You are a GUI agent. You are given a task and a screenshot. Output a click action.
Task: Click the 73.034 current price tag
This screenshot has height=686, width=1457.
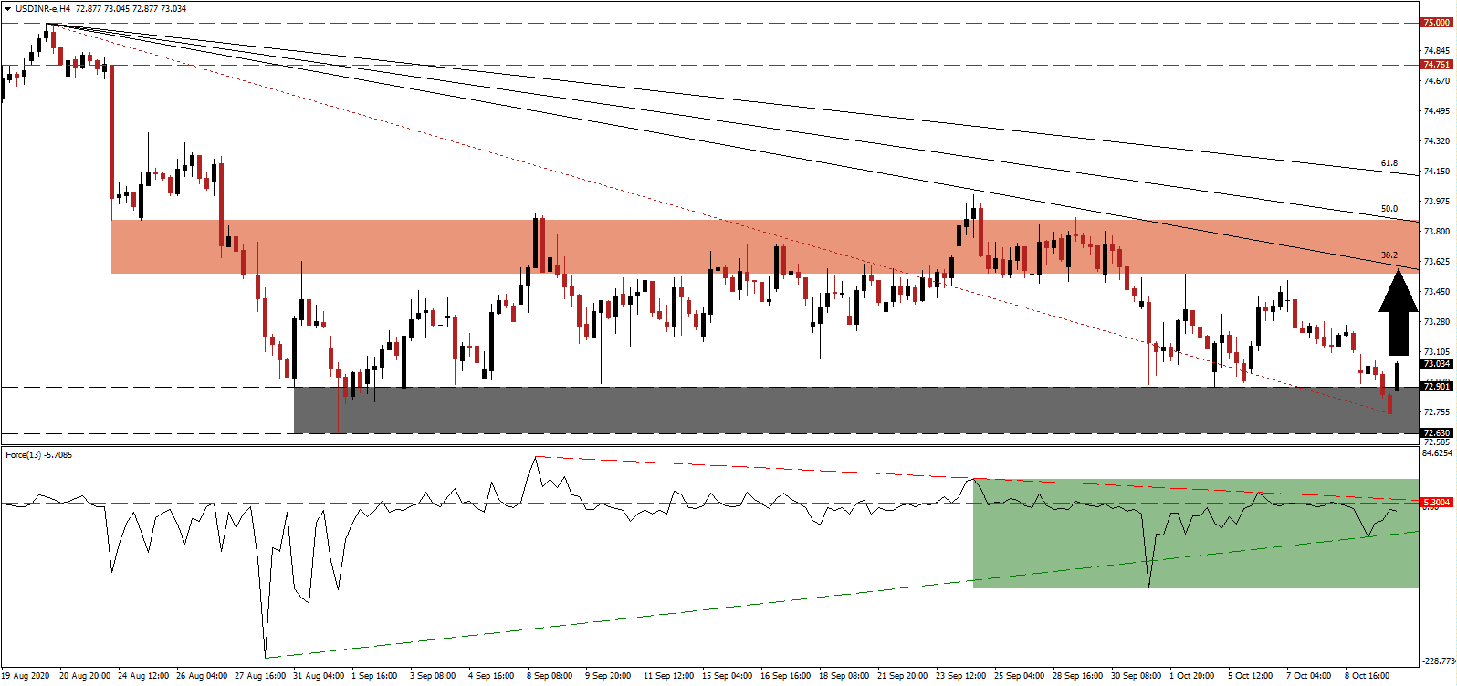(x=1437, y=364)
